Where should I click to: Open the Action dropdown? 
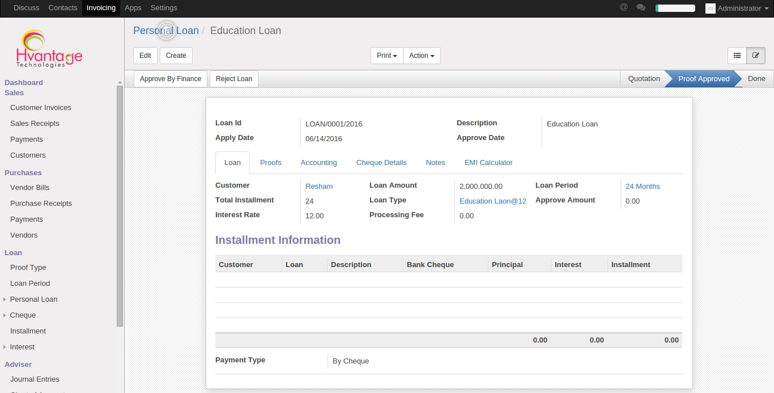[x=422, y=56]
